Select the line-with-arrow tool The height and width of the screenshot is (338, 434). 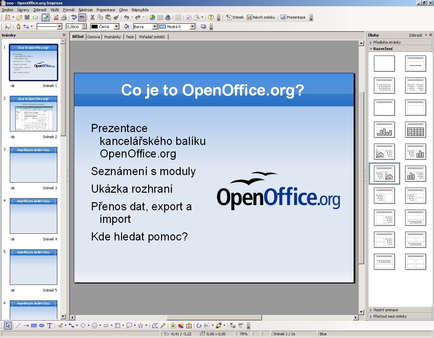[x=26, y=325]
